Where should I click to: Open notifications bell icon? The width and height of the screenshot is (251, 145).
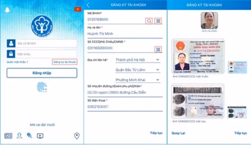(7, 10)
